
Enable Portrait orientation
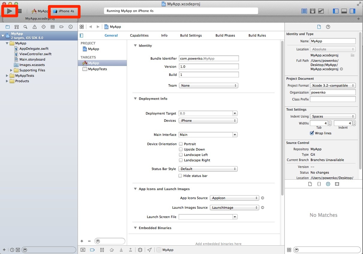pyautogui.click(x=181, y=144)
